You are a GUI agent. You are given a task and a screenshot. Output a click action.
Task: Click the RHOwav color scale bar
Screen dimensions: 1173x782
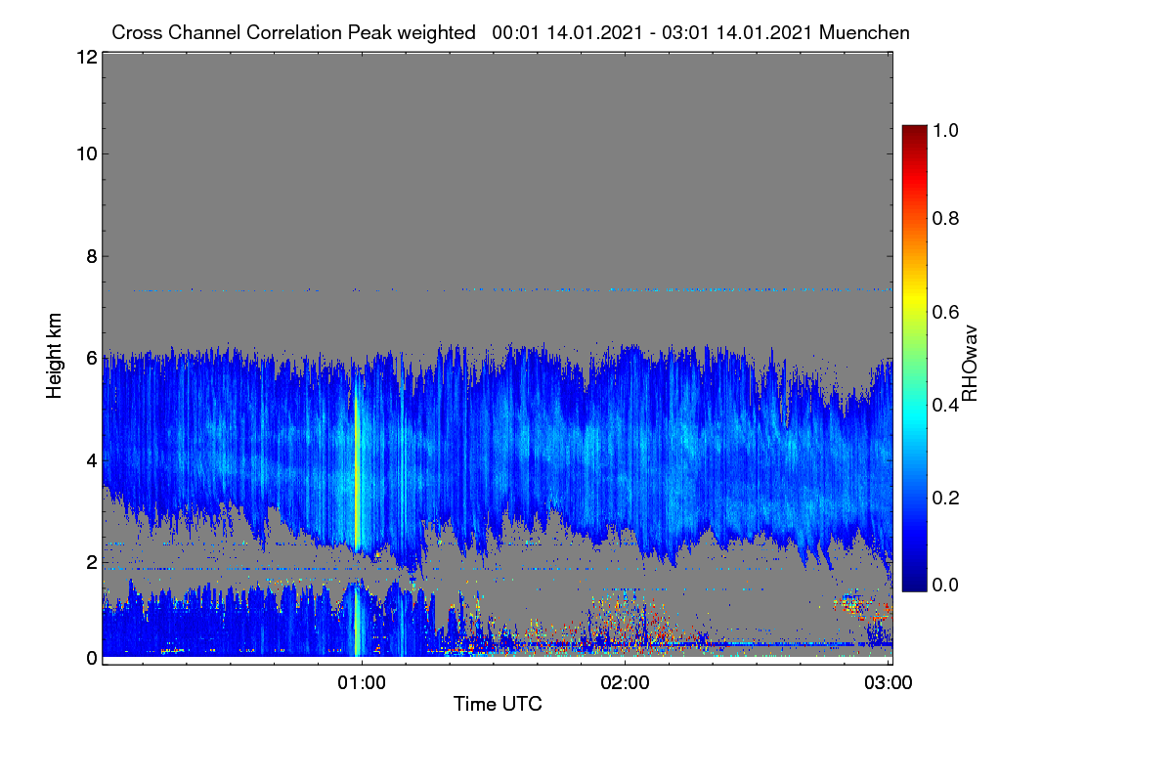pos(914,358)
